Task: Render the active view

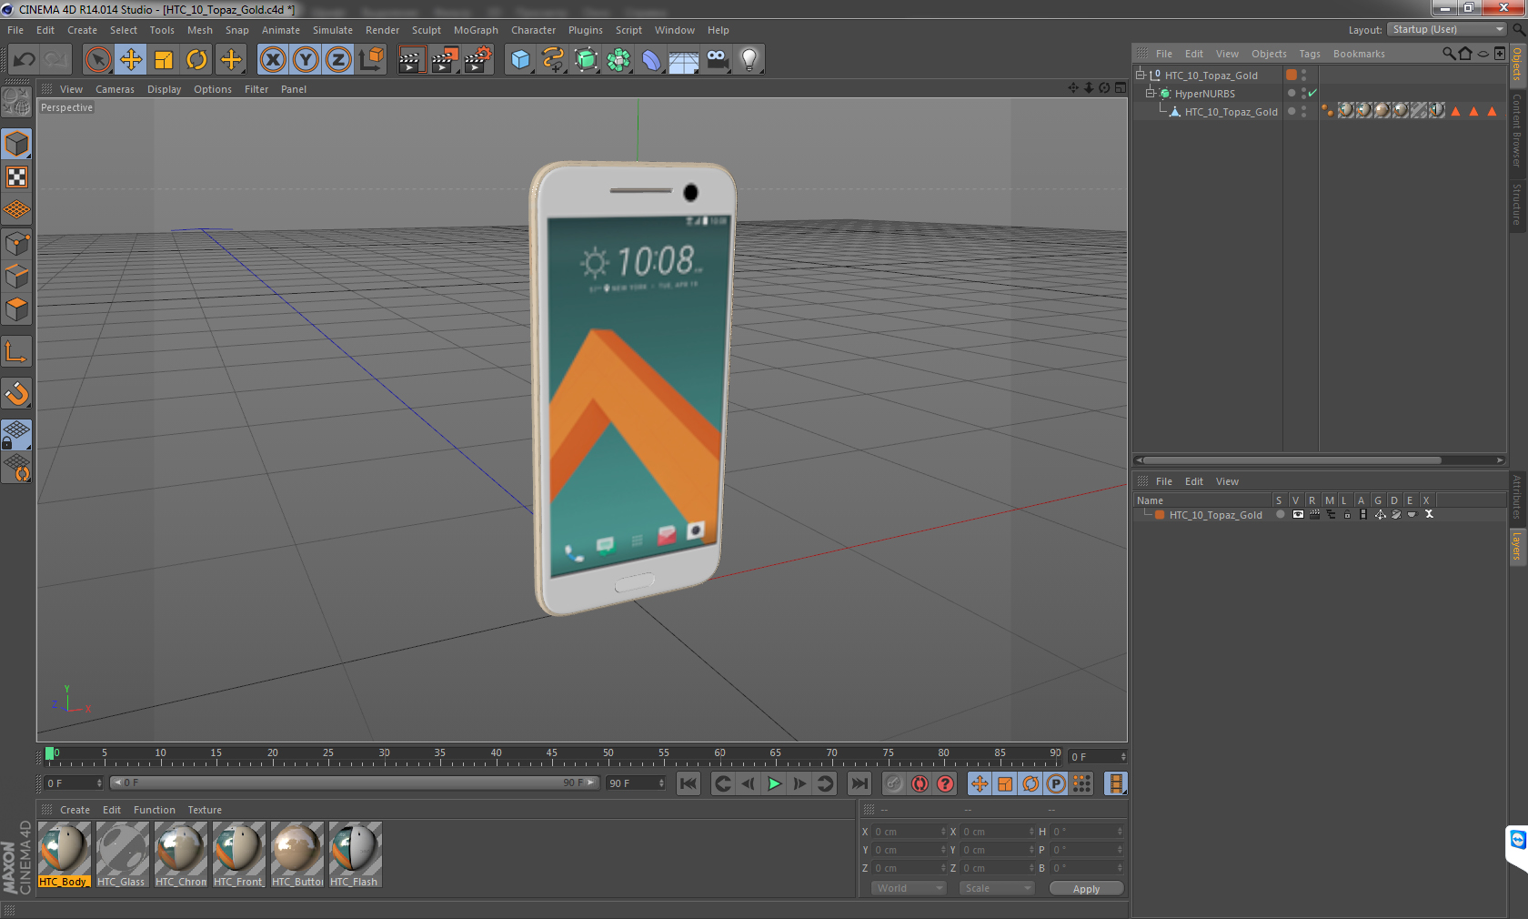Action: pyautogui.click(x=411, y=60)
